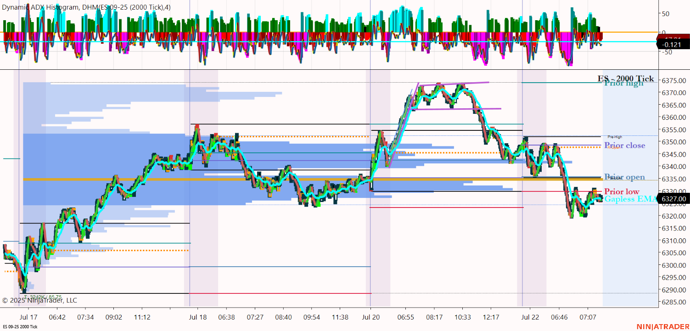Click the current price marker 6327.00
Image resolution: width=690 pixels, height=331 pixels.
674,199
